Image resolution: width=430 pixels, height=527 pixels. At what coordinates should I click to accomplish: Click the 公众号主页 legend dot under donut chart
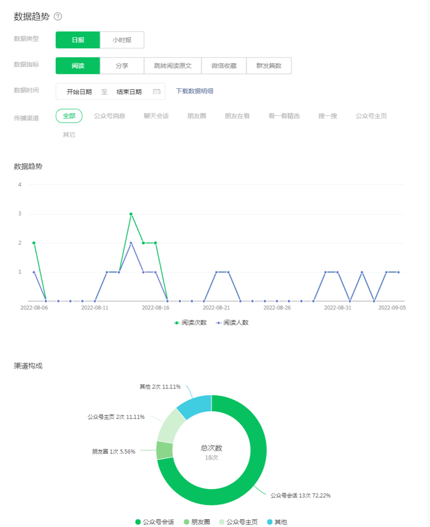point(222,522)
